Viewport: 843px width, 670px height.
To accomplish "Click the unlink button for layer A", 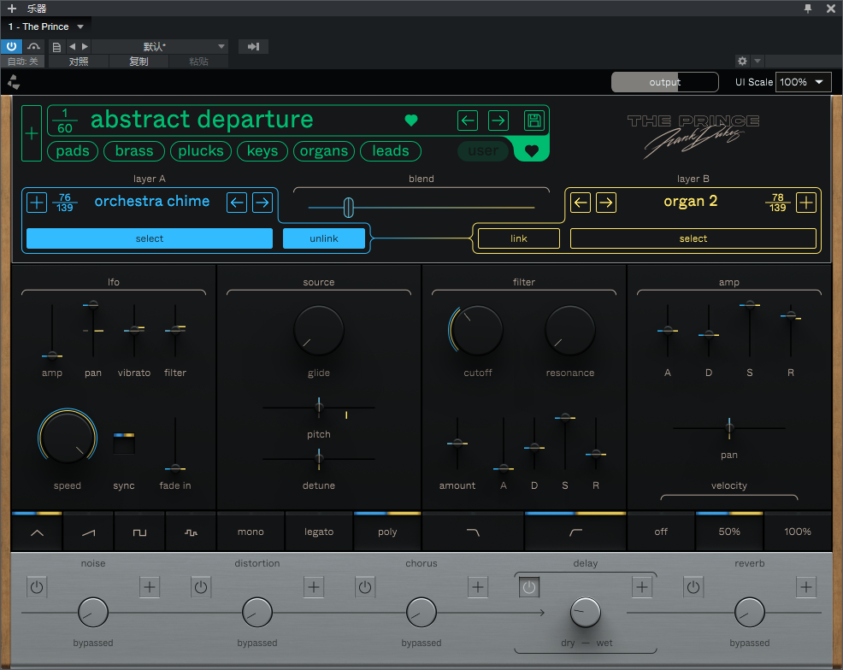I will tap(324, 238).
